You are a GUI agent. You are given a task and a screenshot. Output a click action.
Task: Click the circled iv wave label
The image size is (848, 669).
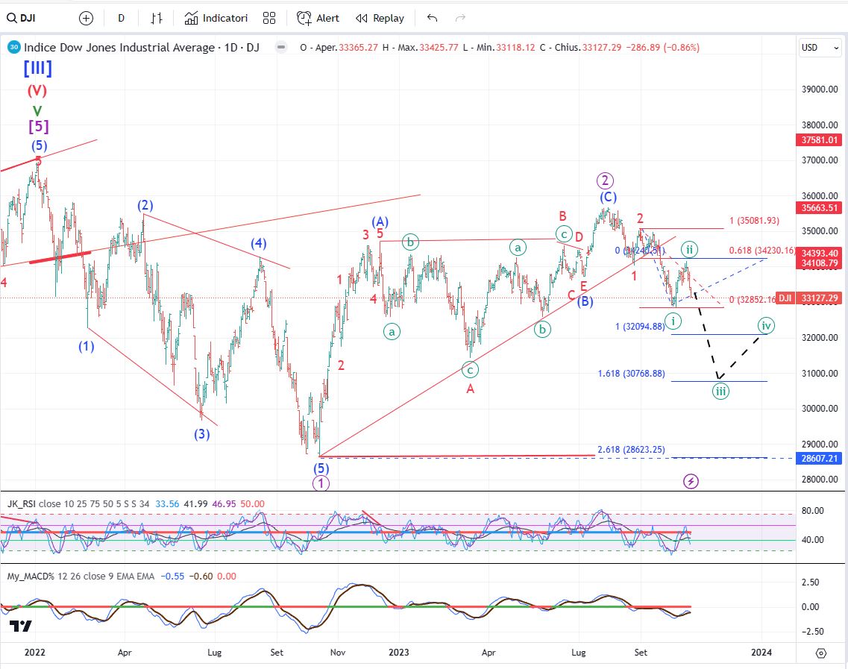point(766,326)
